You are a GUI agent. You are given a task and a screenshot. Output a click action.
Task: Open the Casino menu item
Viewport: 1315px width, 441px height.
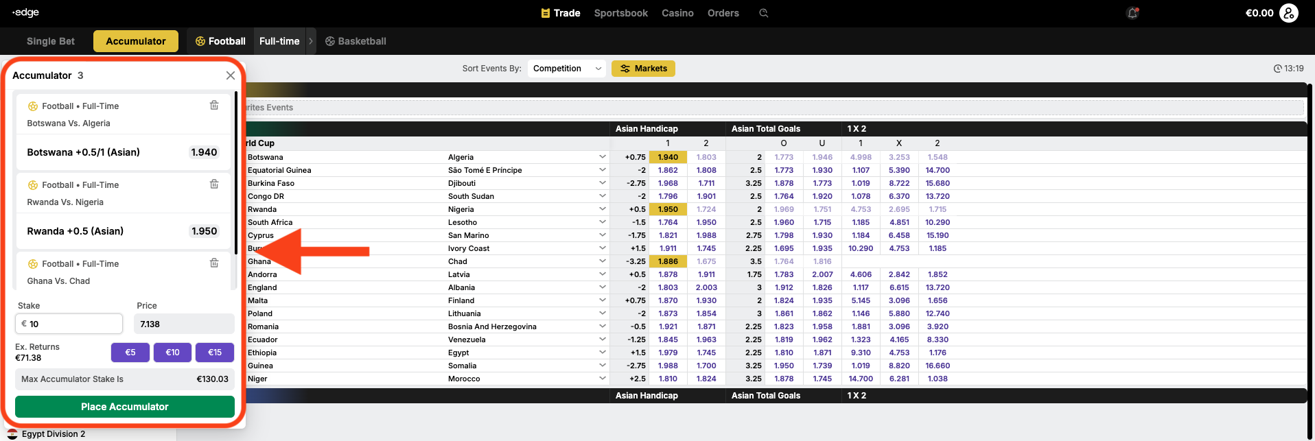(x=677, y=13)
